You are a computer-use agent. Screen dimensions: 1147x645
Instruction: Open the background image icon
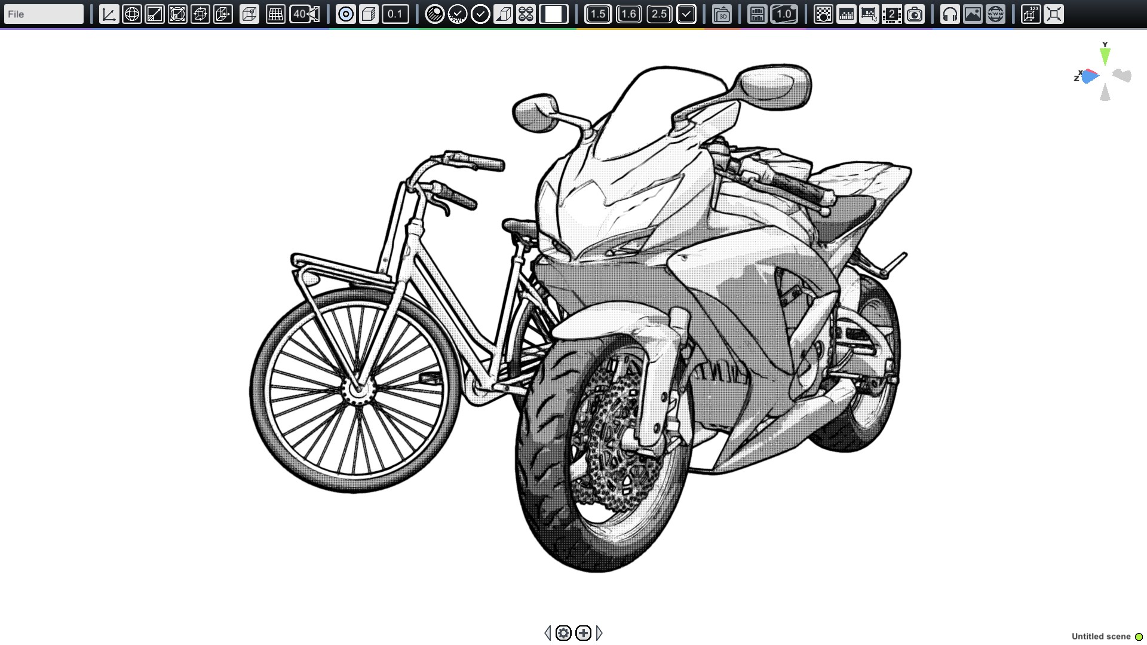tap(973, 14)
